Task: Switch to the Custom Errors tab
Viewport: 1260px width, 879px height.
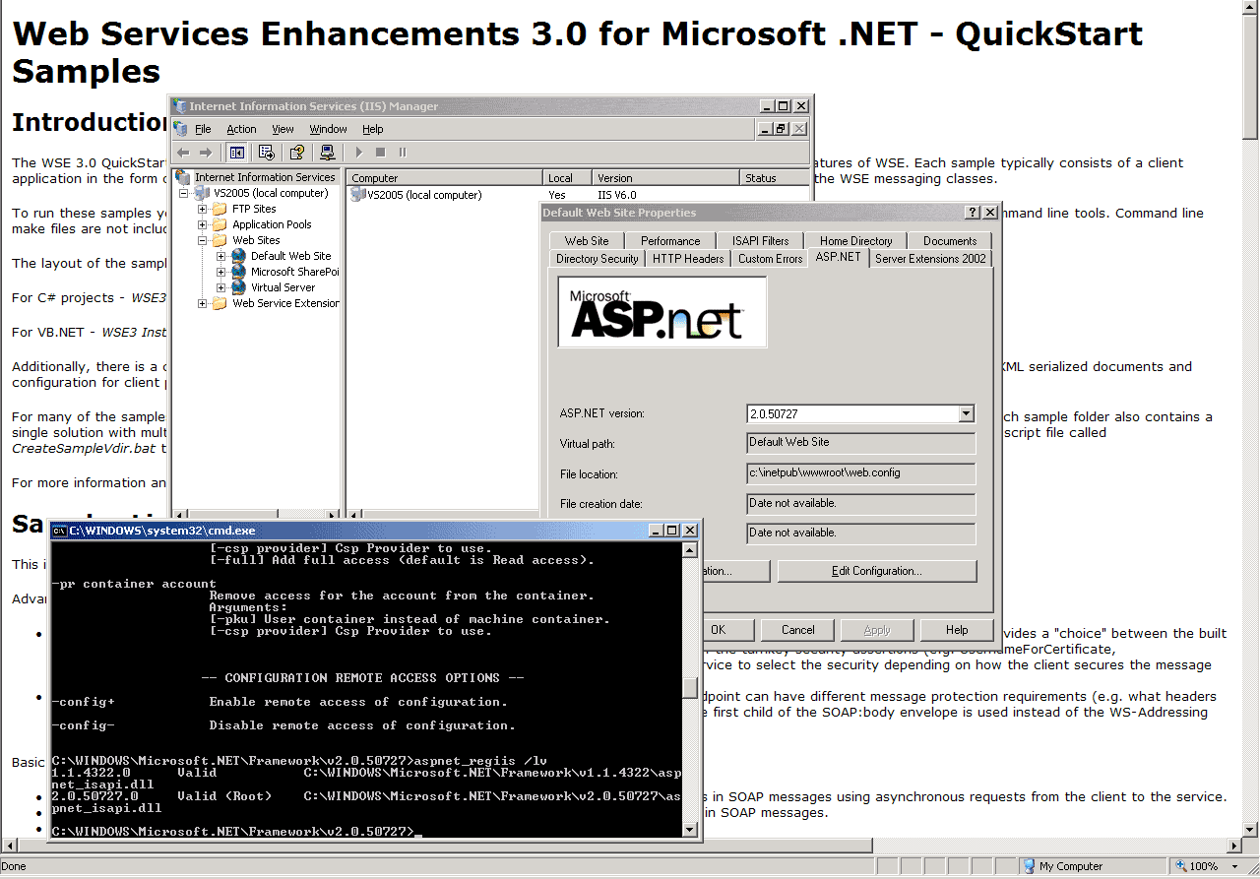Action: point(771,259)
